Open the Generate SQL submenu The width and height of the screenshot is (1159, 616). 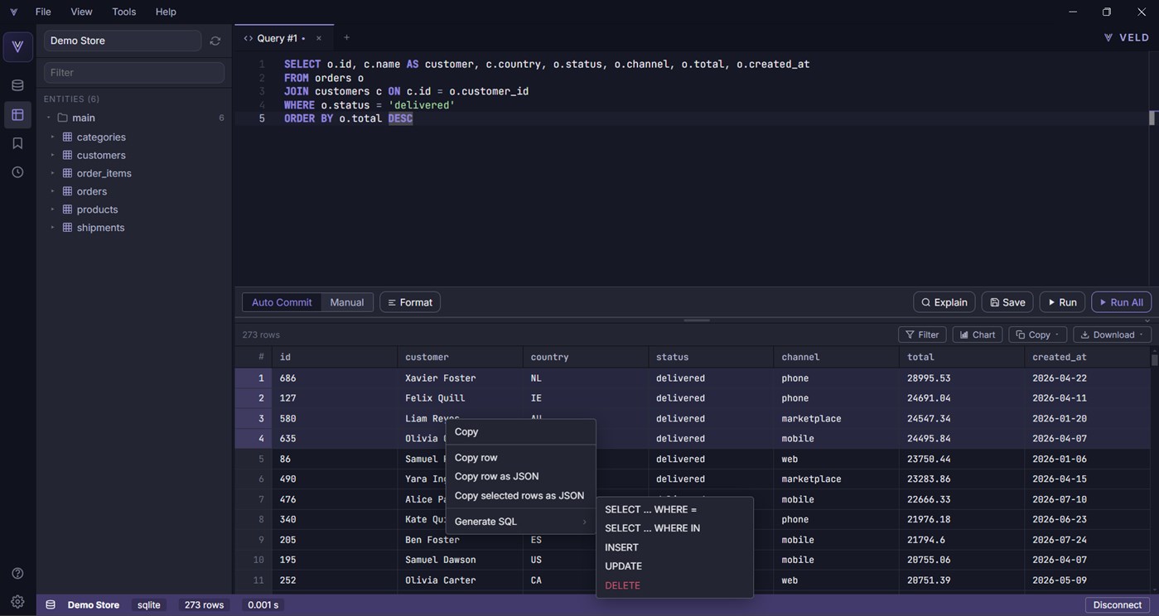click(x=520, y=522)
